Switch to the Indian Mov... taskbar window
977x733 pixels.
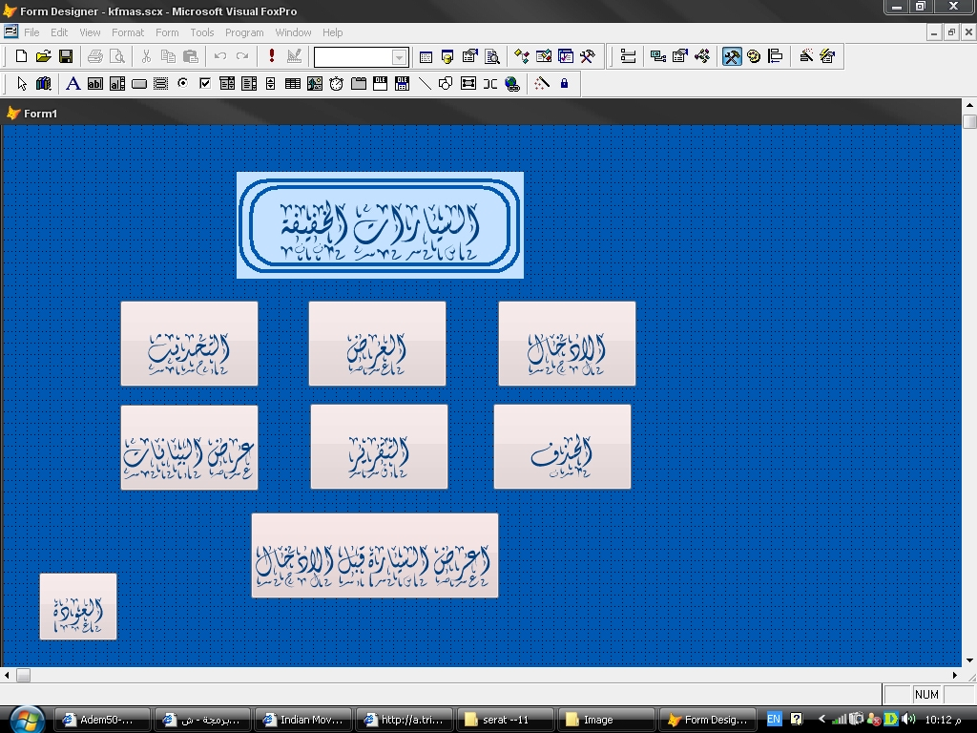303,720
